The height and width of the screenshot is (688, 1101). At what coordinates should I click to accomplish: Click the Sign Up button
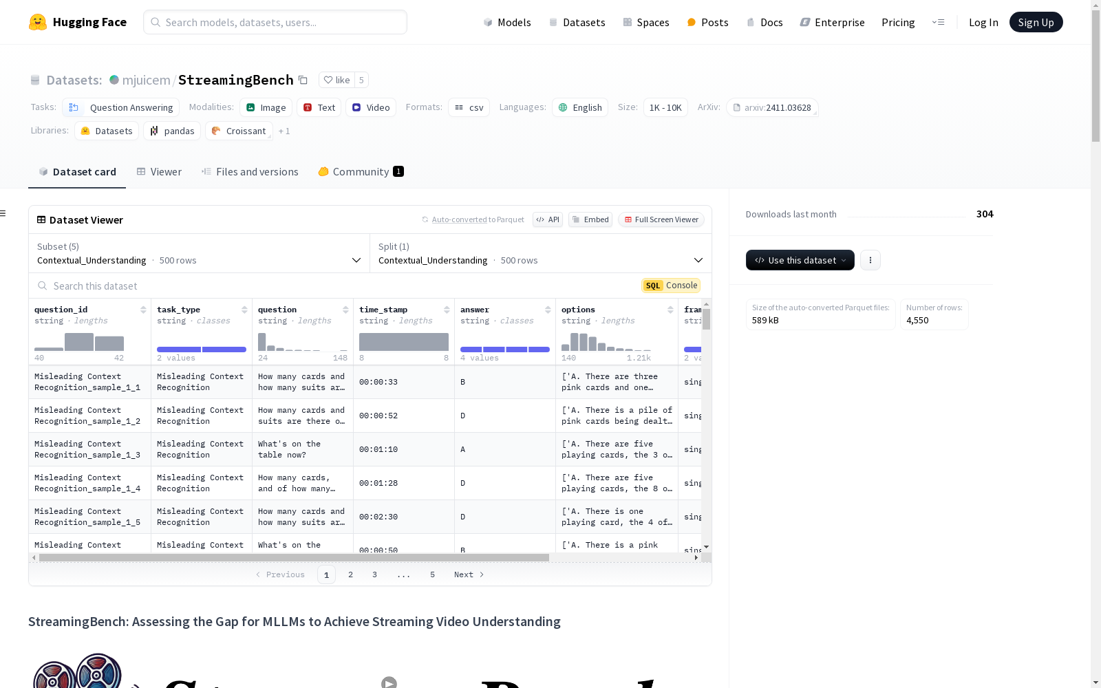[x=1036, y=22]
